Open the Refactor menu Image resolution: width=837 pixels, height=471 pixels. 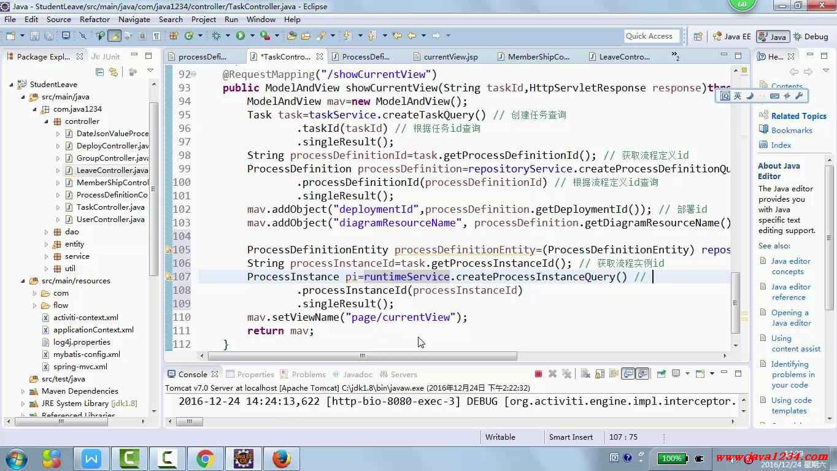(94, 19)
